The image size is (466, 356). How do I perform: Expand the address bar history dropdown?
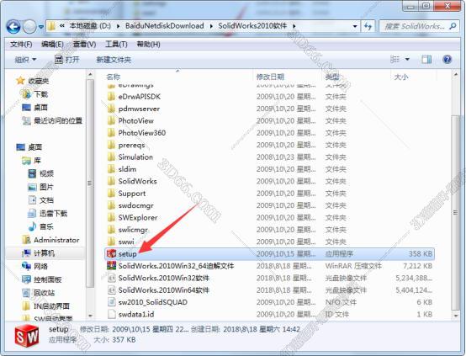tap(355, 26)
